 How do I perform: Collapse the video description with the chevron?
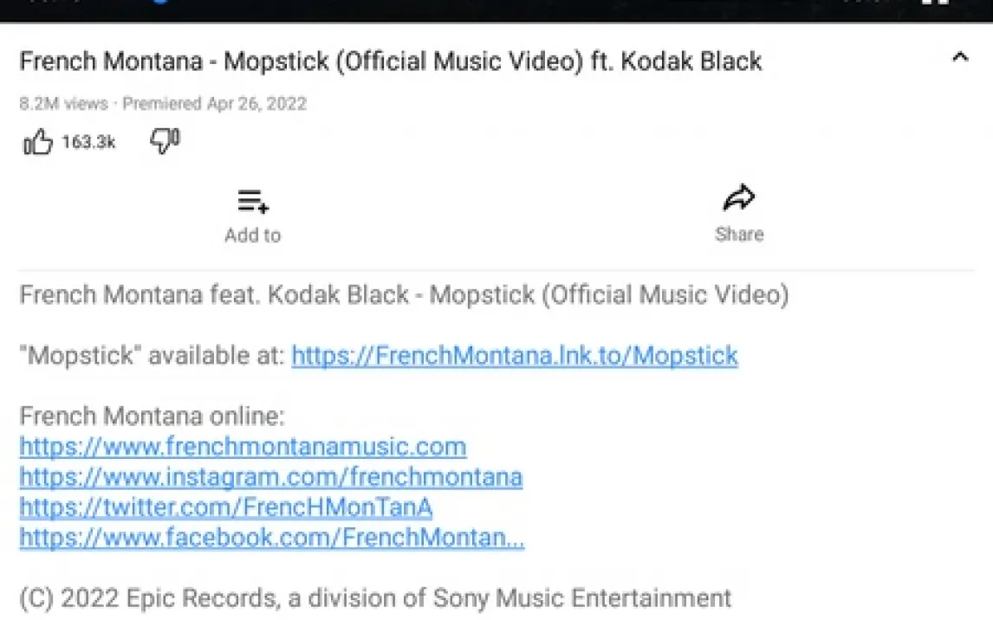960,58
